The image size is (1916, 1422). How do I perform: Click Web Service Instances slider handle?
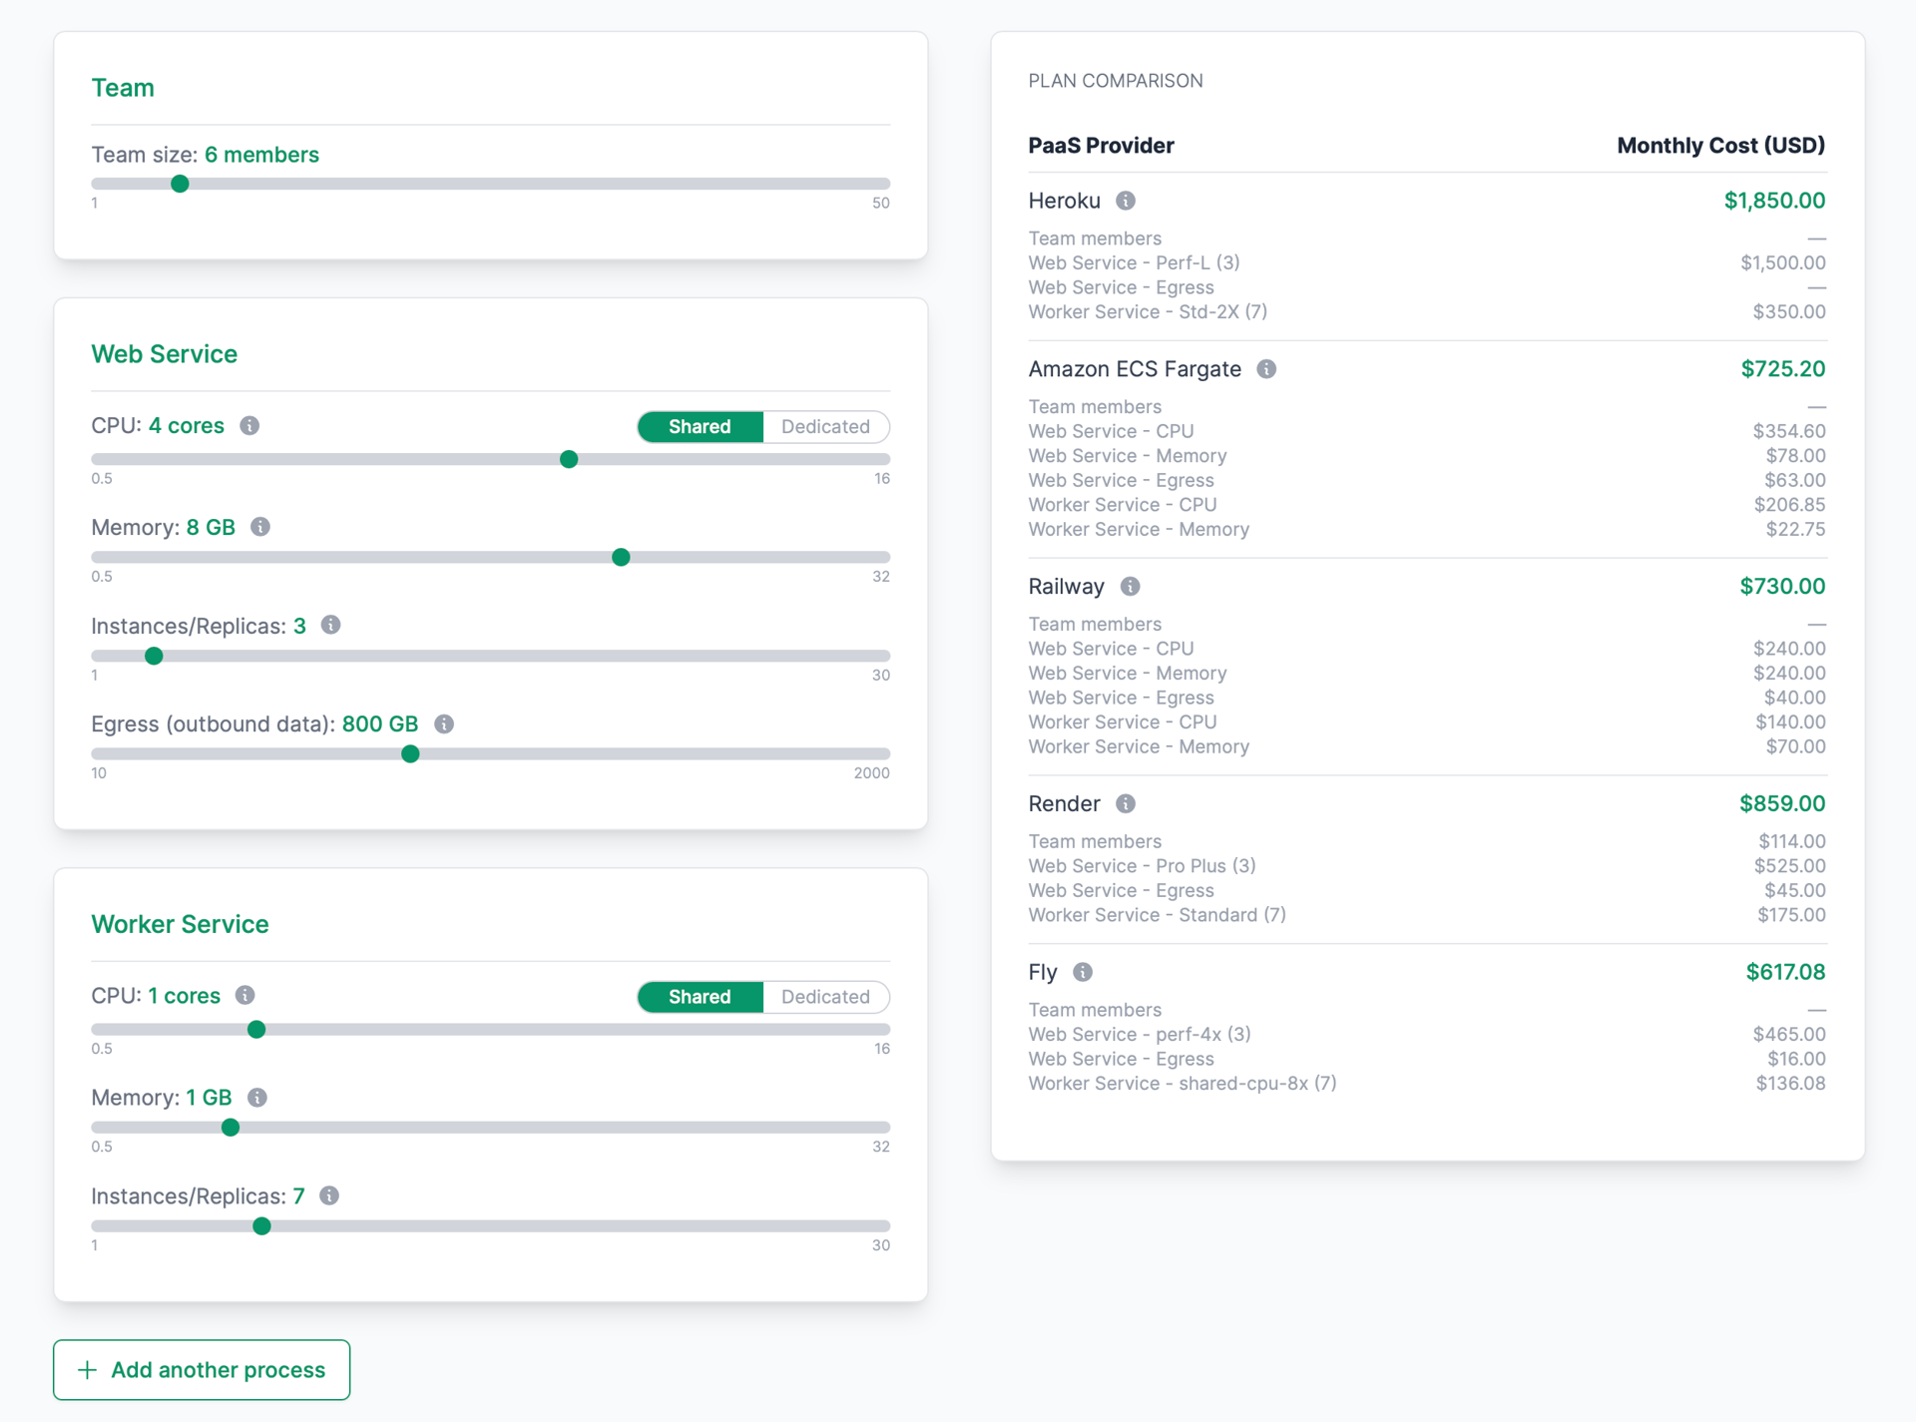(154, 656)
